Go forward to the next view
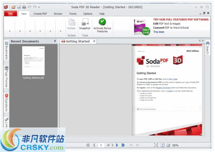Image resolution: width=215 pixels, height=152 pixels. point(137,145)
